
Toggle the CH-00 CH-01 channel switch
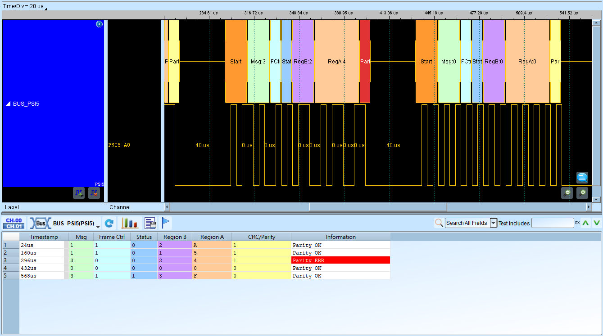pos(14,223)
